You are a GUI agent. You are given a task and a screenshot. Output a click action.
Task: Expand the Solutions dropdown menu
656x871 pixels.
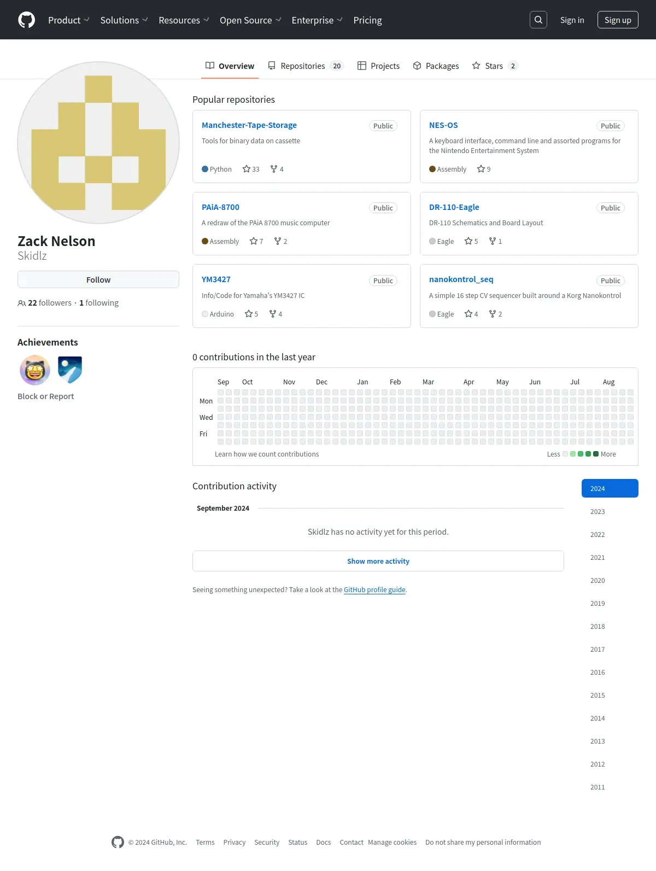click(124, 20)
